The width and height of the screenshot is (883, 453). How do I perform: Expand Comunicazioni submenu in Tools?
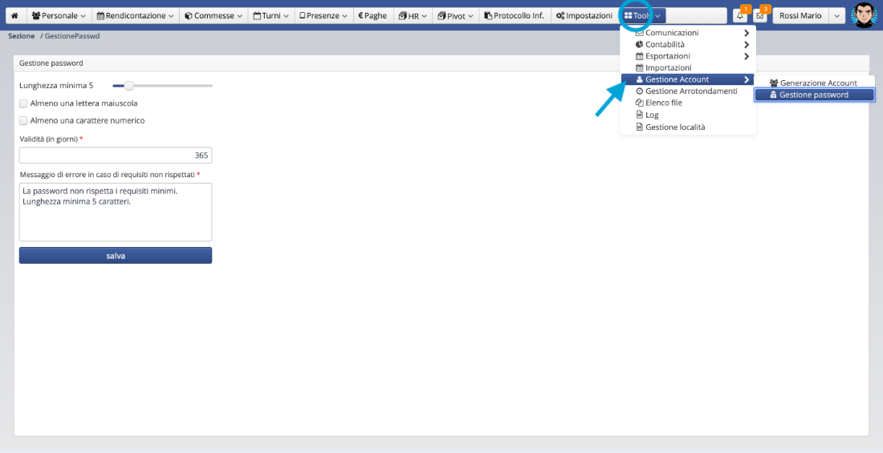tap(671, 33)
